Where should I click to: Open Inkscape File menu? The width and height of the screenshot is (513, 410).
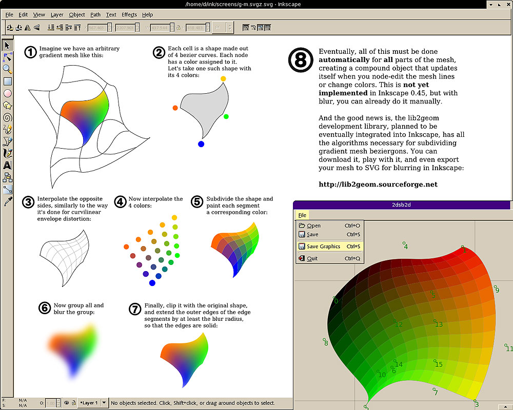click(9, 15)
